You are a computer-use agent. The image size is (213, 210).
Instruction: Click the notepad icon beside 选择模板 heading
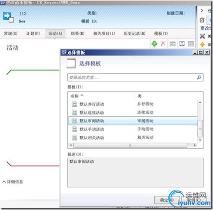click(x=71, y=63)
